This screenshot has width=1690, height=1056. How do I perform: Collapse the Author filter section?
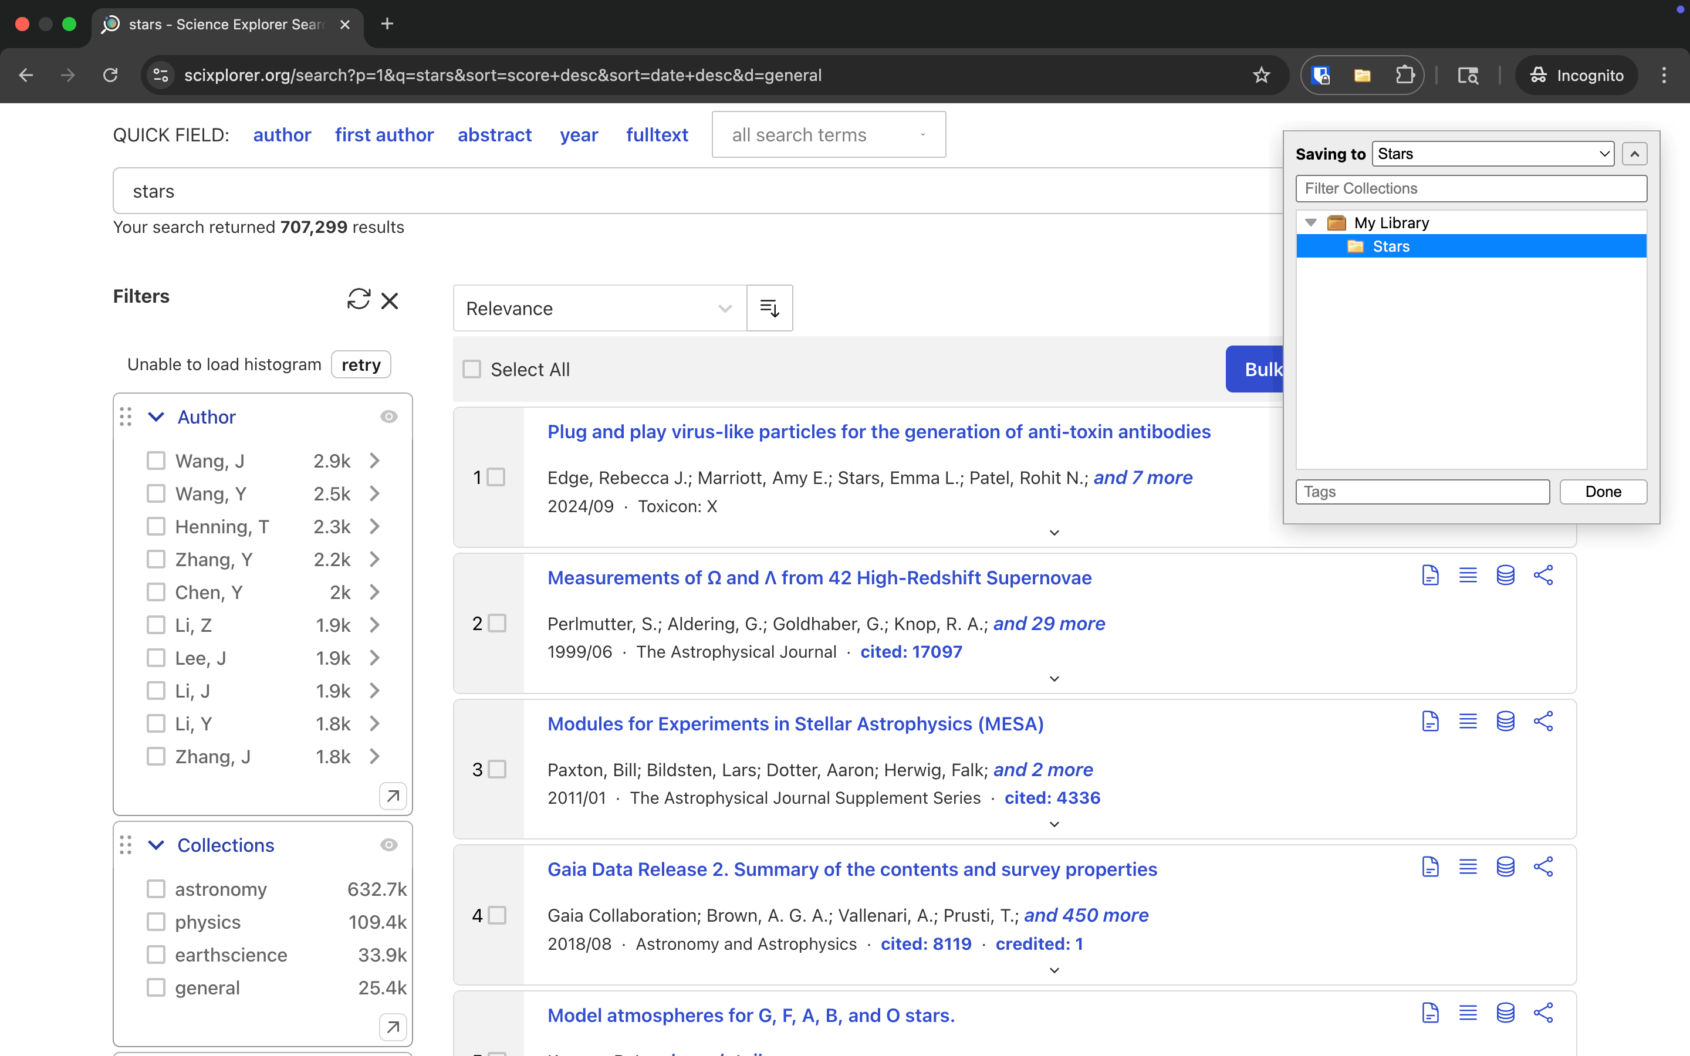pos(157,417)
